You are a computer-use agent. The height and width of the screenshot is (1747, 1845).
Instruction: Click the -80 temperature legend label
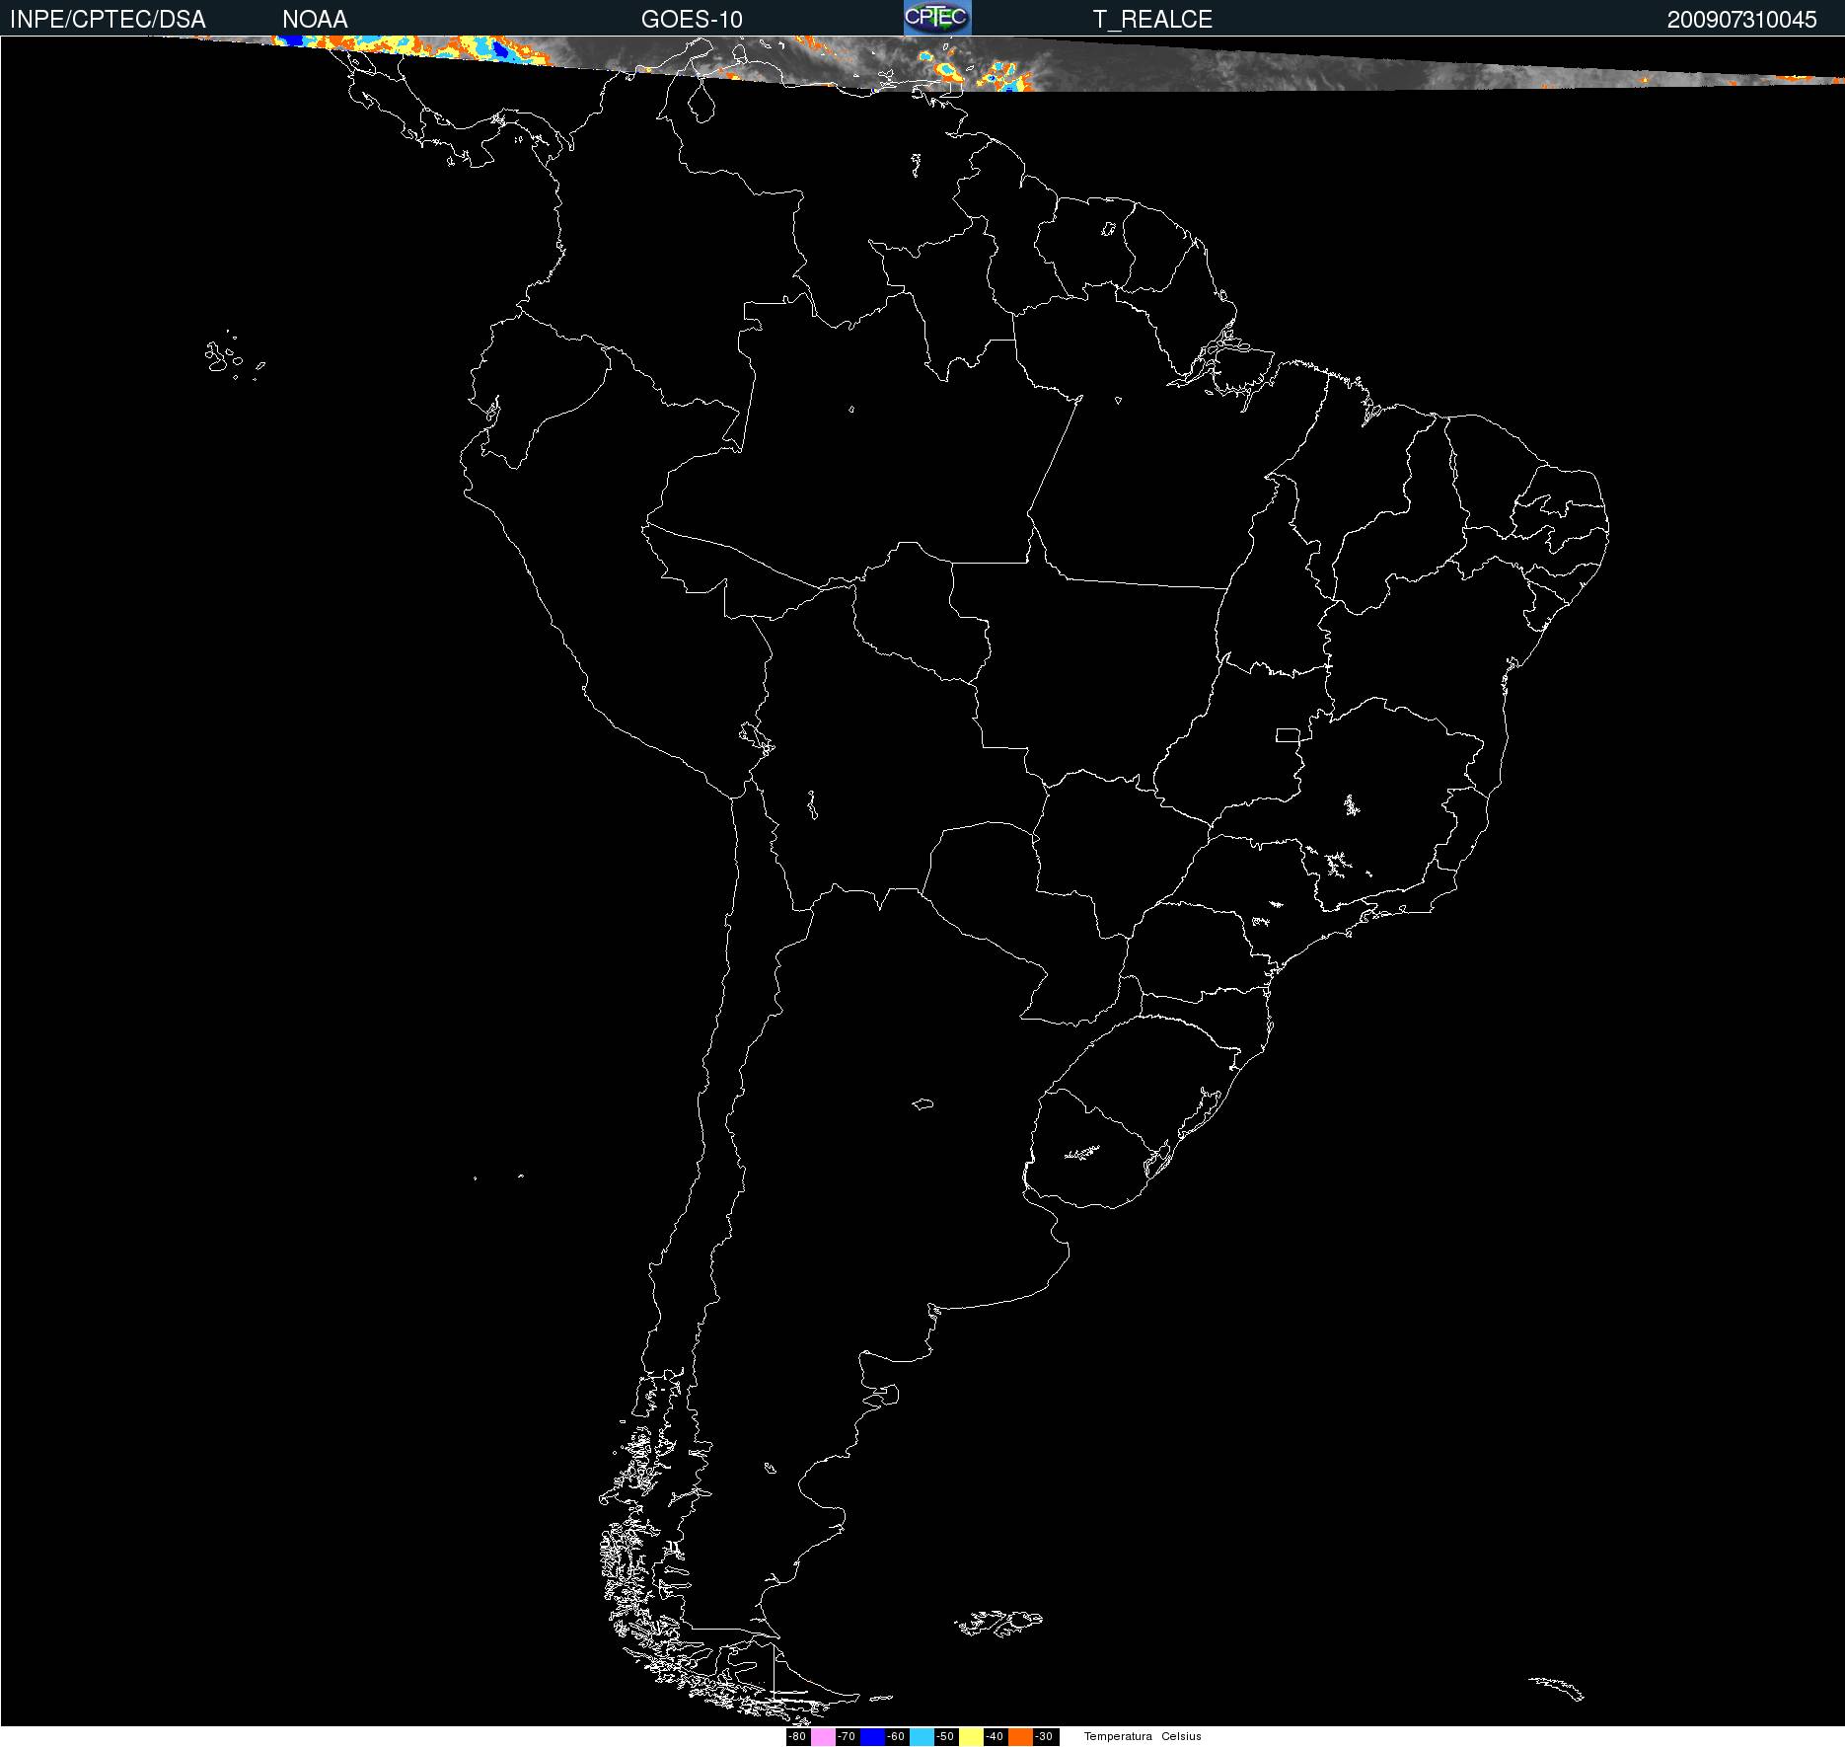coord(798,1736)
